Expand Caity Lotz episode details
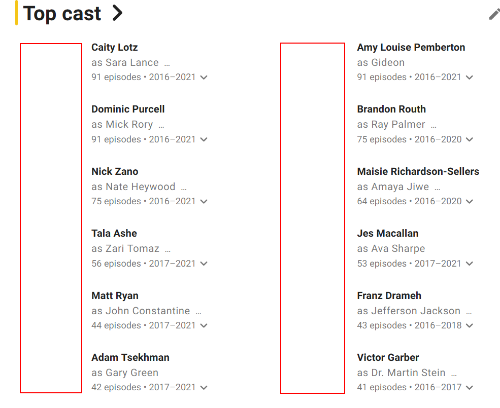Image resolution: width=500 pixels, height=408 pixels. tap(204, 78)
